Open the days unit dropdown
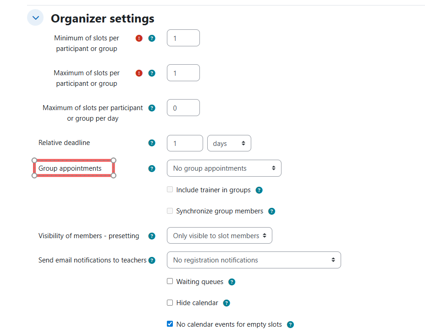The image size is (425, 329). [229, 143]
